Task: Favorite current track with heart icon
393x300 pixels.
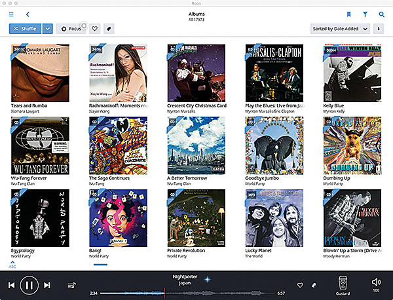Action: [x=300, y=285]
